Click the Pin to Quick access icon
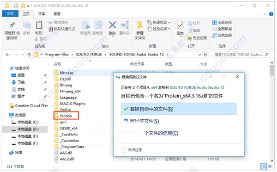277x172 pixels. click(12, 25)
